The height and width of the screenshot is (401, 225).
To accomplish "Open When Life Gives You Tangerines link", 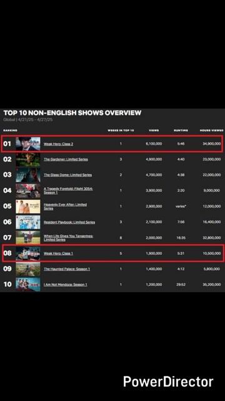I will click(x=68, y=238).
